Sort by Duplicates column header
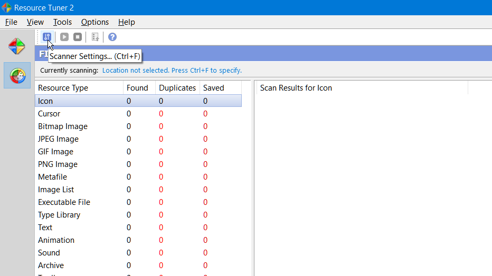This screenshot has height=276, width=492. point(177,88)
